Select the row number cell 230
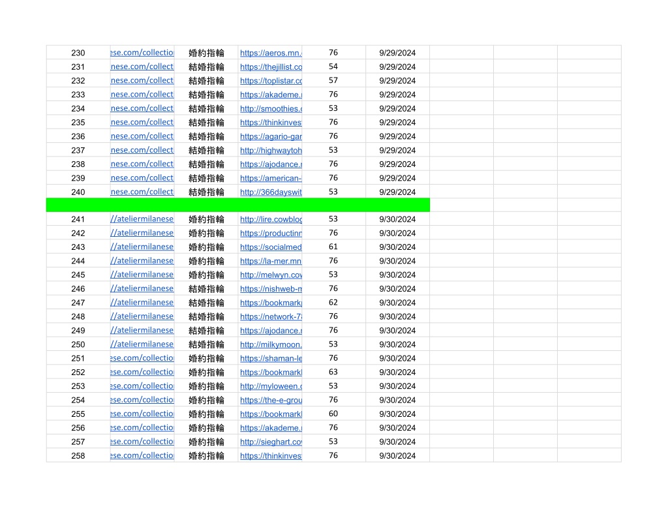668x516 pixels. 78,53
